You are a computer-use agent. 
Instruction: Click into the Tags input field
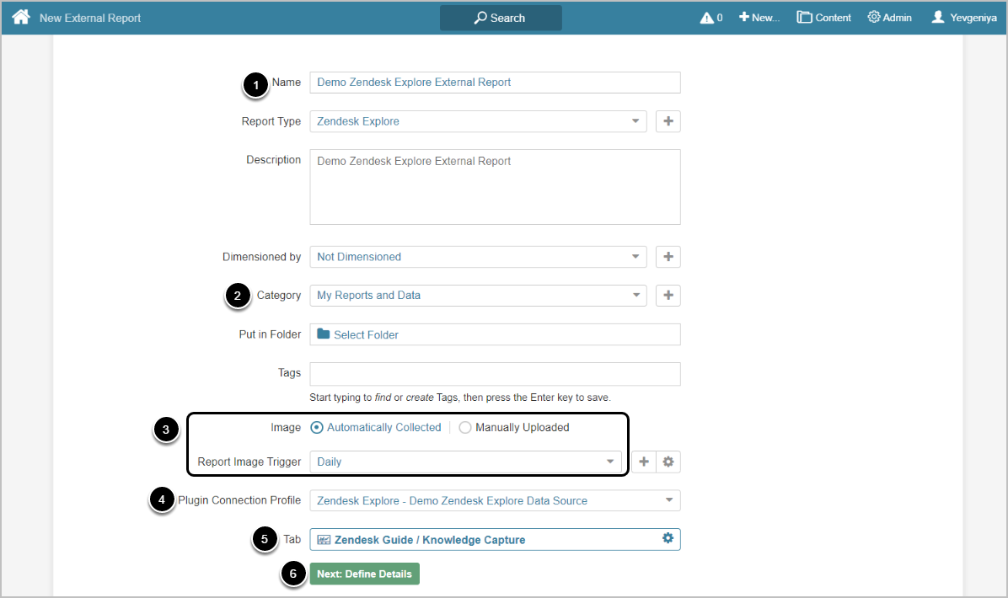(x=495, y=374)
